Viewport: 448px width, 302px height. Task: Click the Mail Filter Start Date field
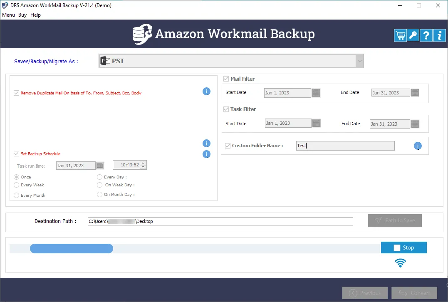point(287,93)
